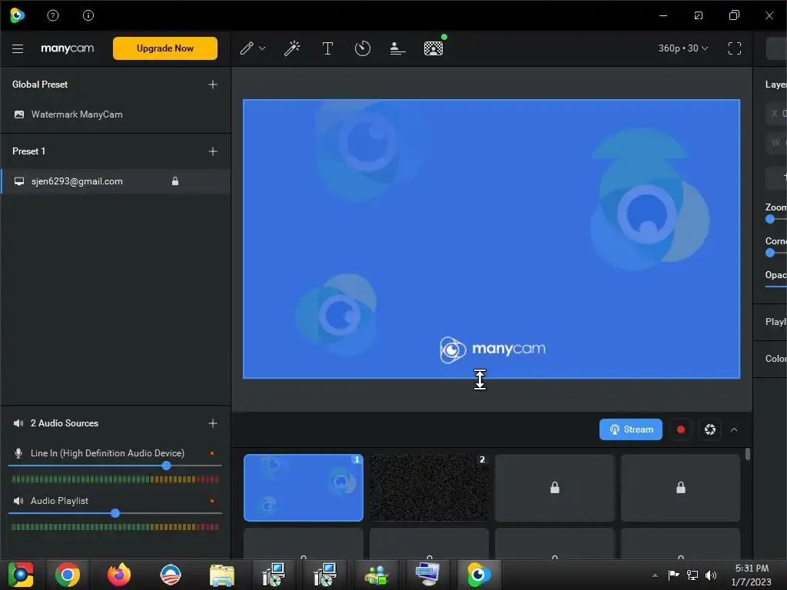This screenshot has height=590, width=787.
Task: Open the network tray icon
Action: tap(692, 575)
